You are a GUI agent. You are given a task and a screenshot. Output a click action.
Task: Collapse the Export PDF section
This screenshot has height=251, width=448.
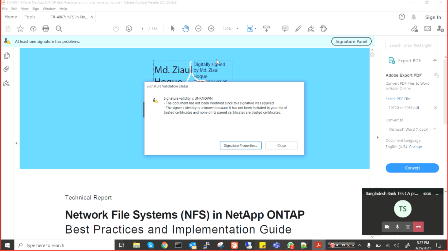[x=435, y=60]
